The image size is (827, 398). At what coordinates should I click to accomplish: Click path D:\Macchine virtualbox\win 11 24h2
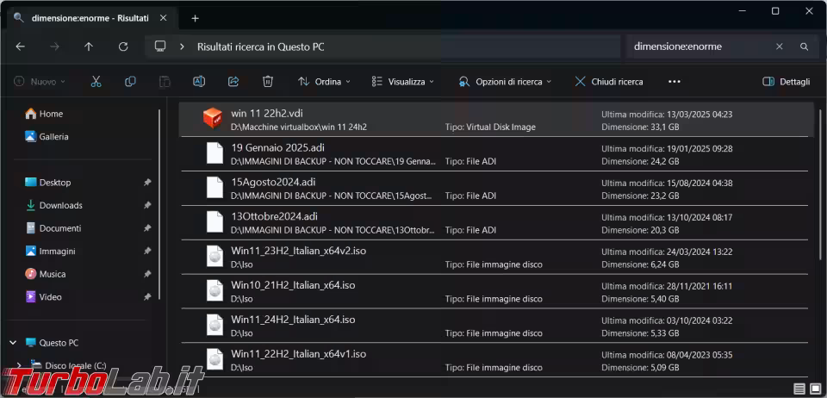click(x=299, y=127)
